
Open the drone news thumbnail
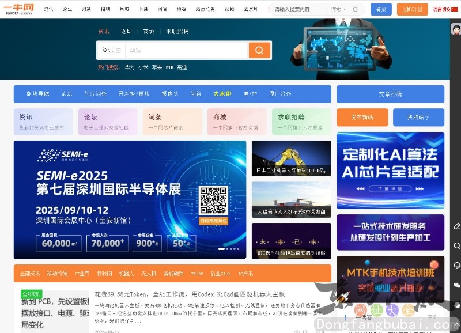(292, 199)
